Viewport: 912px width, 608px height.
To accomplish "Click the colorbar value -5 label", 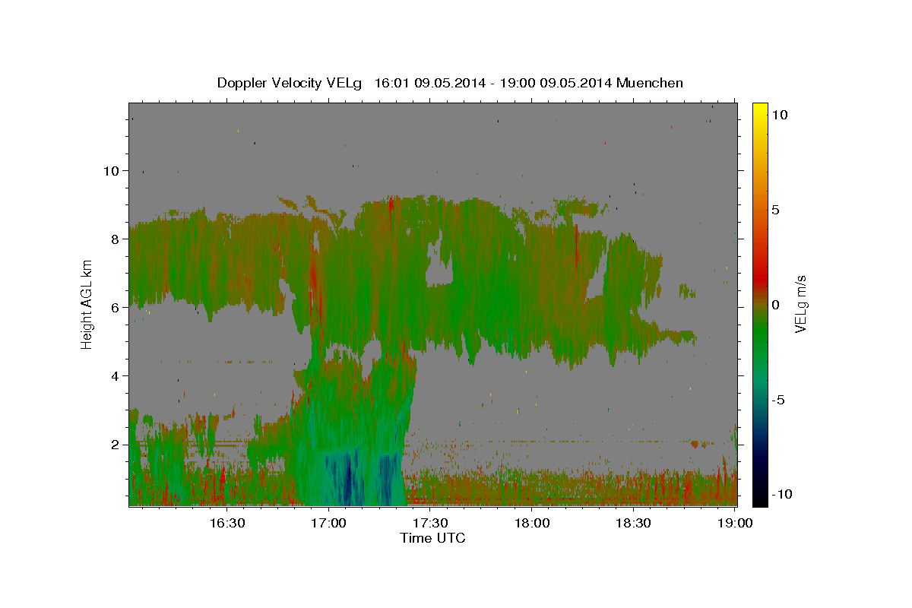I will (x=778, y=400).
